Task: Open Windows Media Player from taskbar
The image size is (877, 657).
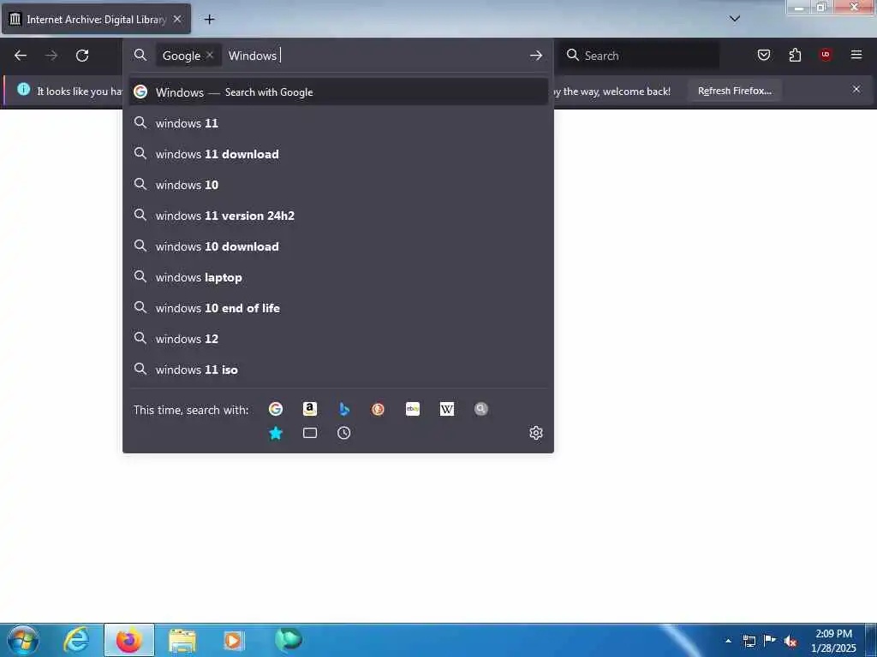Action: point(234,640)
